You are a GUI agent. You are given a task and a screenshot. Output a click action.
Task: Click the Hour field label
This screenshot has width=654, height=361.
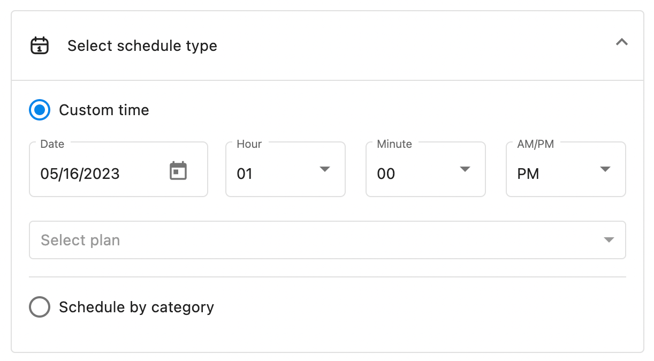pos(249,144)
